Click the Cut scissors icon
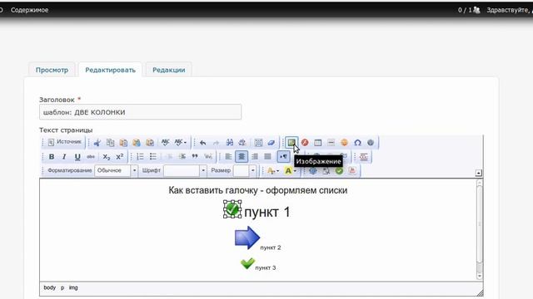 pyautogui.click(x=97, y=143)
